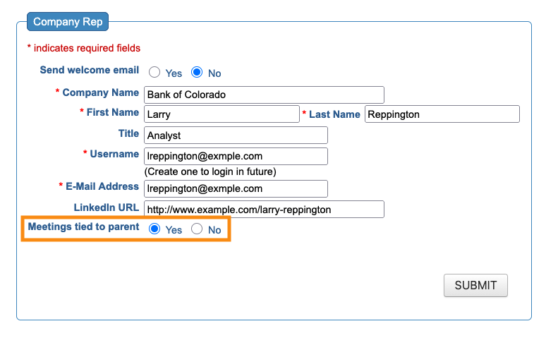Choose No for Meetings tied to parent
This screenshot has width=546, height=338.
(x=197, y=229)
